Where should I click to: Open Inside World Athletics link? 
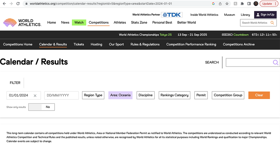204,15
